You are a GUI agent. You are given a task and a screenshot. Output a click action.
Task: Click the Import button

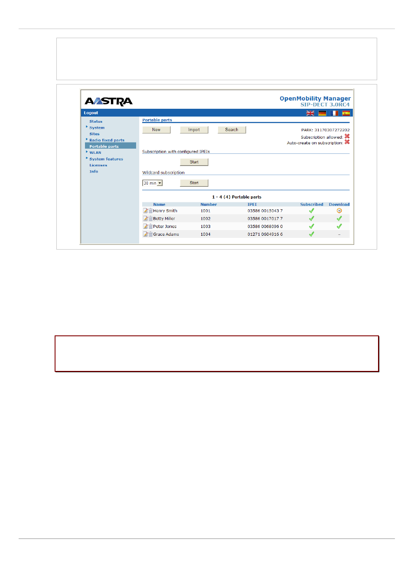[194, 130]
